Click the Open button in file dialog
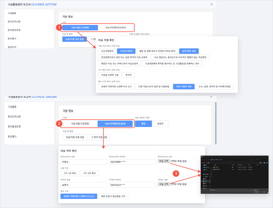The height and width of the screenshot is (208, 273). 257,192
